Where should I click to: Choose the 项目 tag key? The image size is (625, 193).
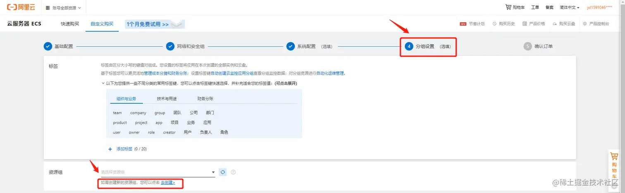tap(175, 123)
